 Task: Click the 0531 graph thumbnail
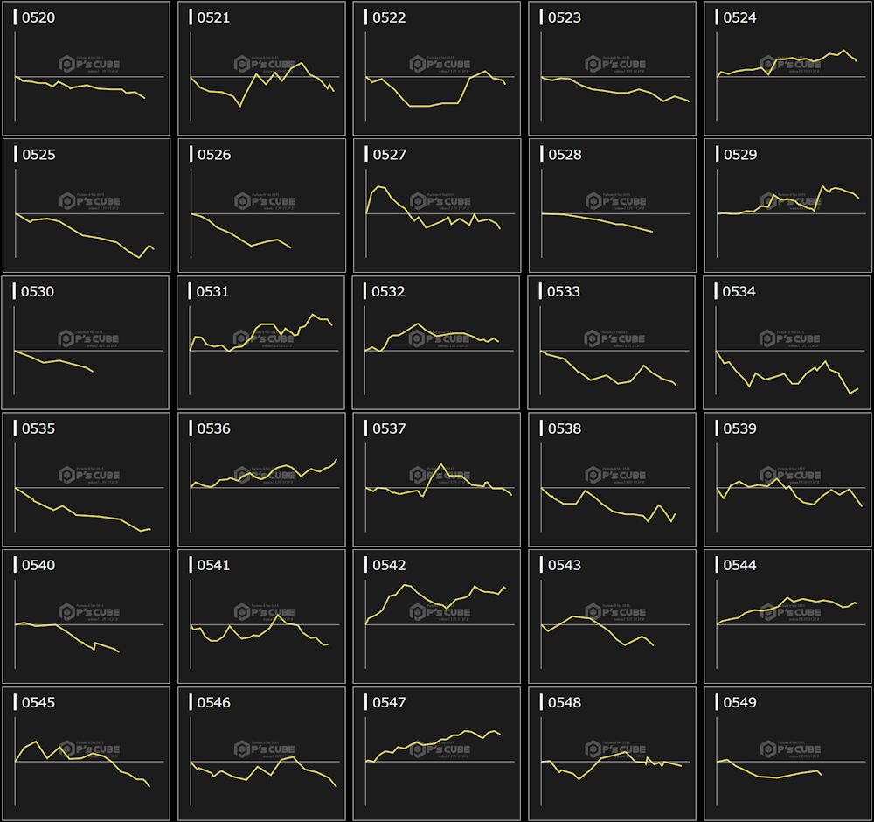(x=261, y=343)
